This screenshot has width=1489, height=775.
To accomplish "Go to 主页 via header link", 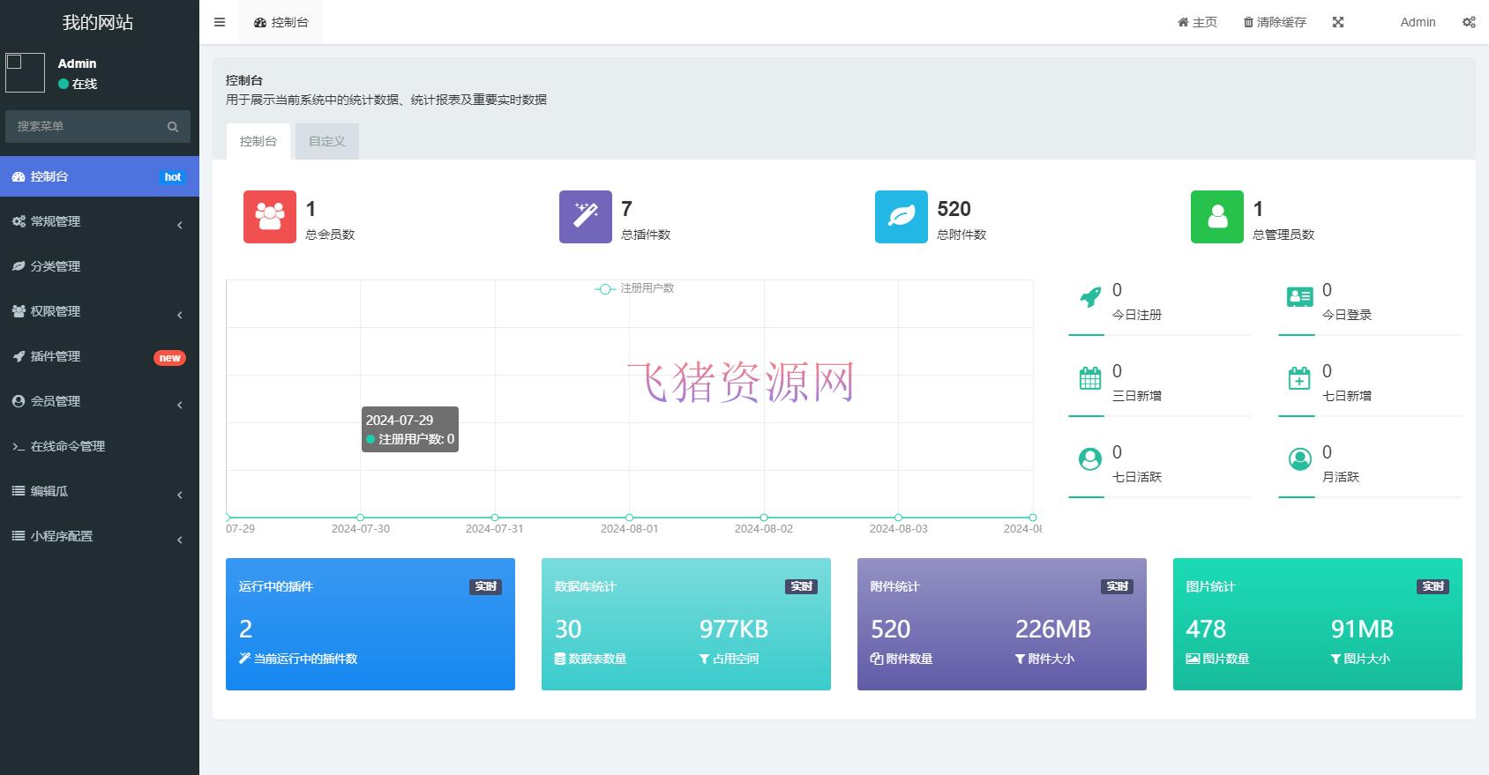I will [x=1197, y=22].
